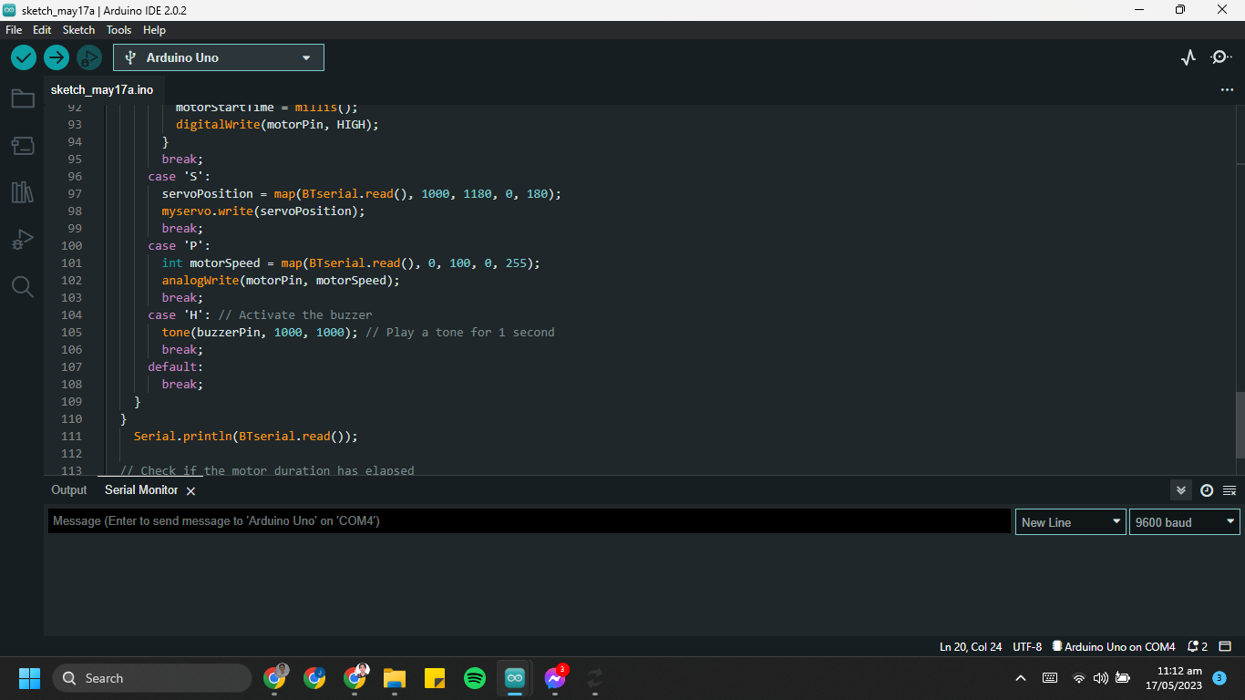The width and height of the screenshot is (1245, 700).
Task: Click the Verify sketch checkmark button
Action: (x=24, y=57)
